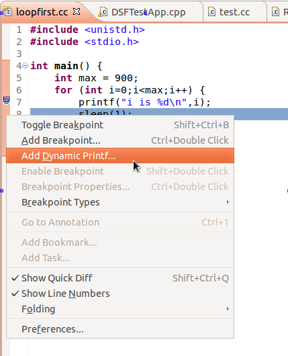Click the stdio.h include on line 2
This screenshot has height=356, width=288.
pos(111,42)
